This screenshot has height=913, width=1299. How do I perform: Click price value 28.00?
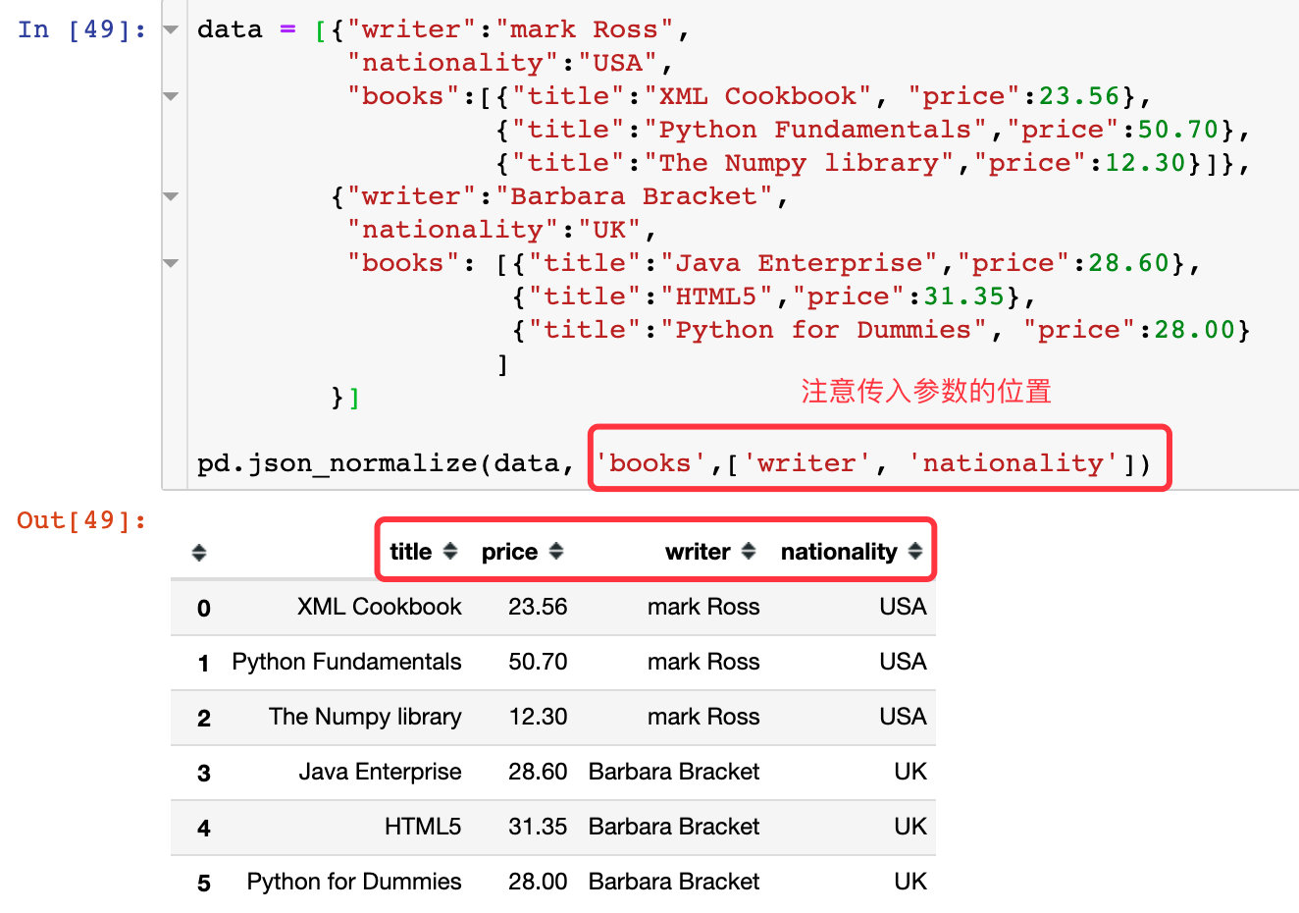pyautogui.click(x=538, y=882)
